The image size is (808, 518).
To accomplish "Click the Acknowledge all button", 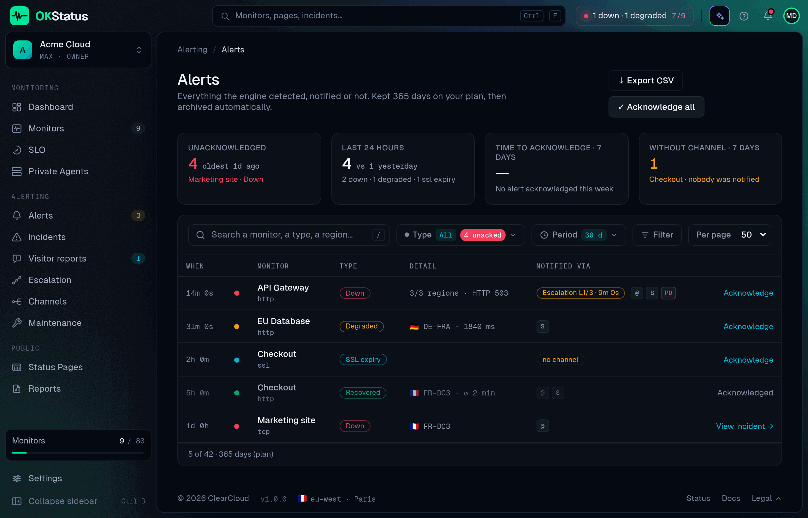I will pyautogui.click(x=656, y=107).
